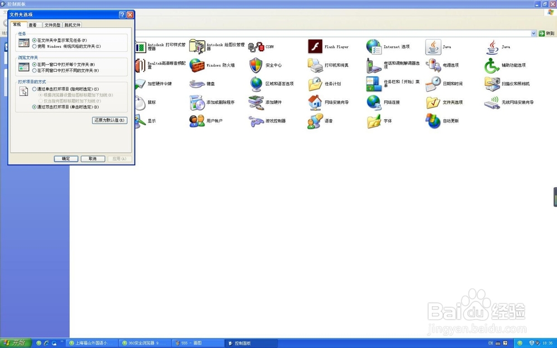Switch to 上海福山外国语小 taskbar window
Screen dimensions: 557x348
pyautogui.click(x=92, y=343)
